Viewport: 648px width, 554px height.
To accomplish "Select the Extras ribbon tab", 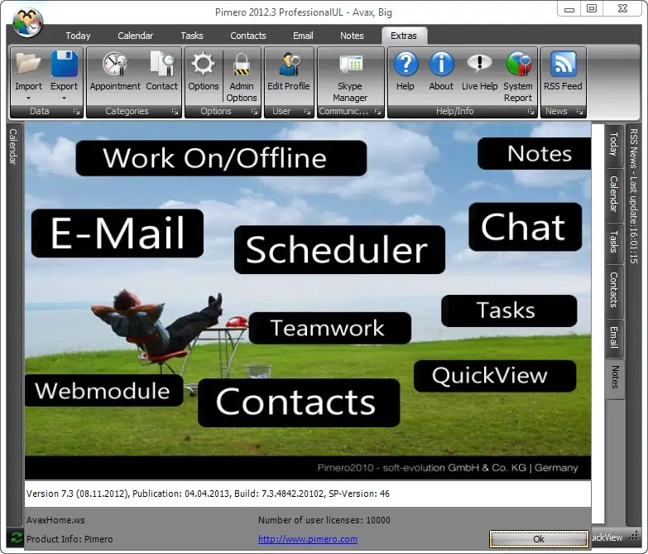I will pos(404,36).
